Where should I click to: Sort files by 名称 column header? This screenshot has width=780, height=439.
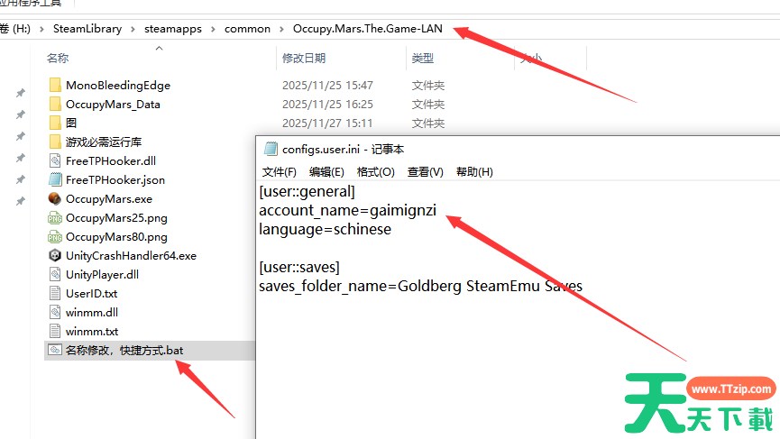point(58,59)
